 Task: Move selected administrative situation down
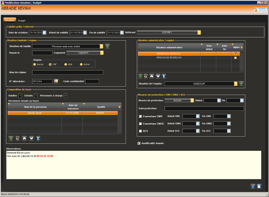coord(158,76)
